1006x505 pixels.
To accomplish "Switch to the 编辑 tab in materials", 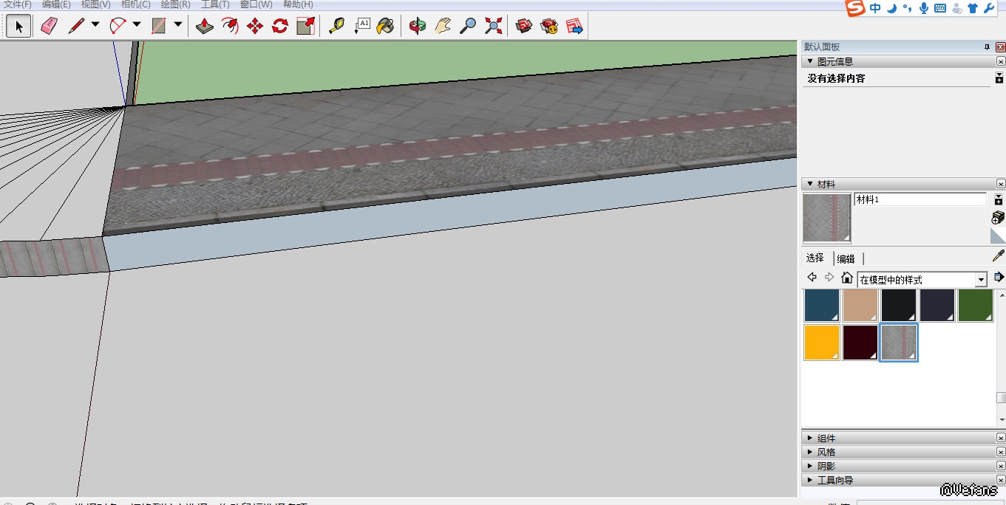I will click(846, 258).
